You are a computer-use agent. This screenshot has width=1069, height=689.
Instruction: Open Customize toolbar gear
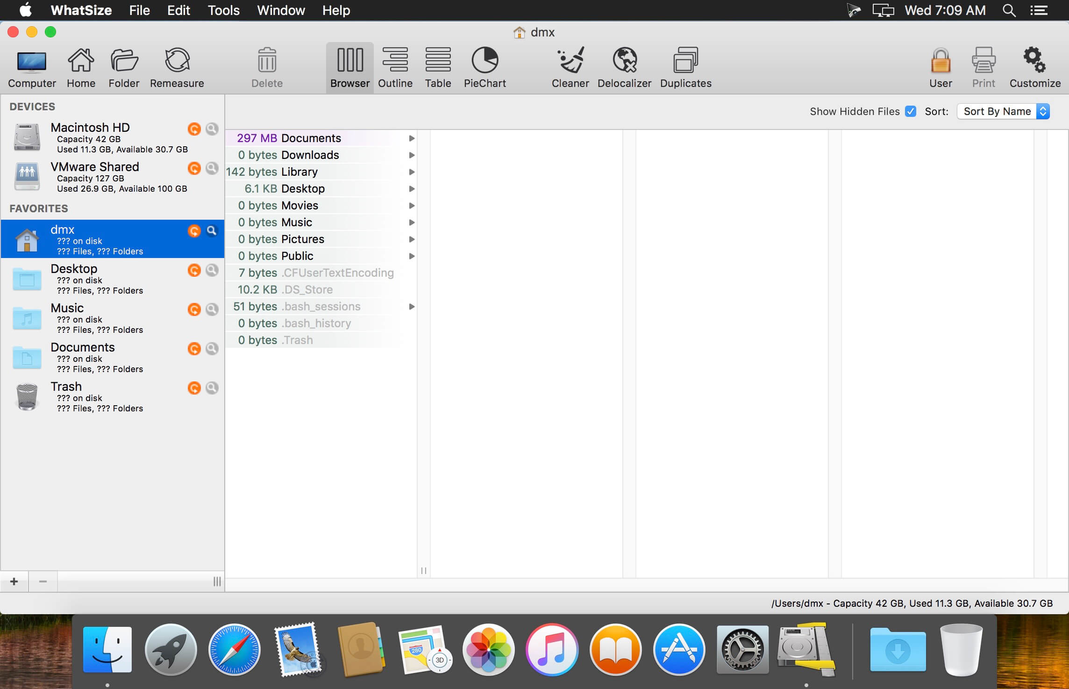coord(1035,68)
